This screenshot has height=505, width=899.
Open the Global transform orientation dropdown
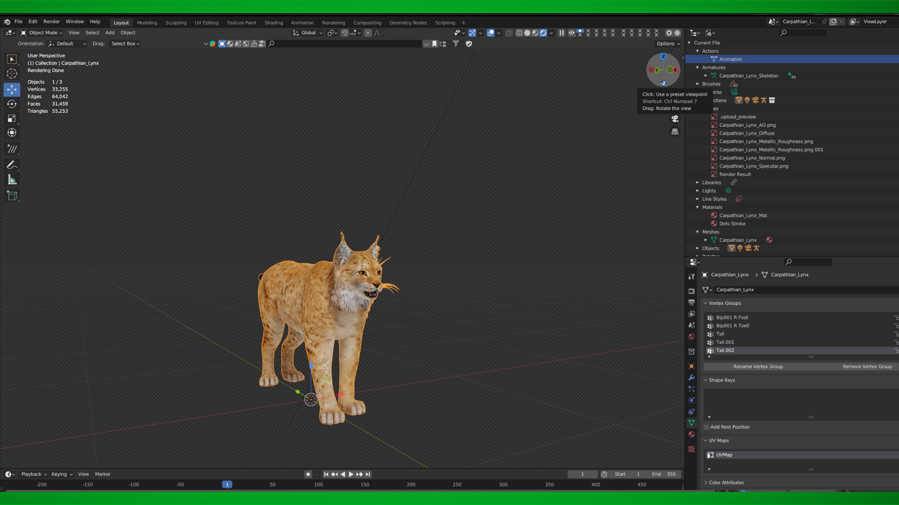[308, 33]
